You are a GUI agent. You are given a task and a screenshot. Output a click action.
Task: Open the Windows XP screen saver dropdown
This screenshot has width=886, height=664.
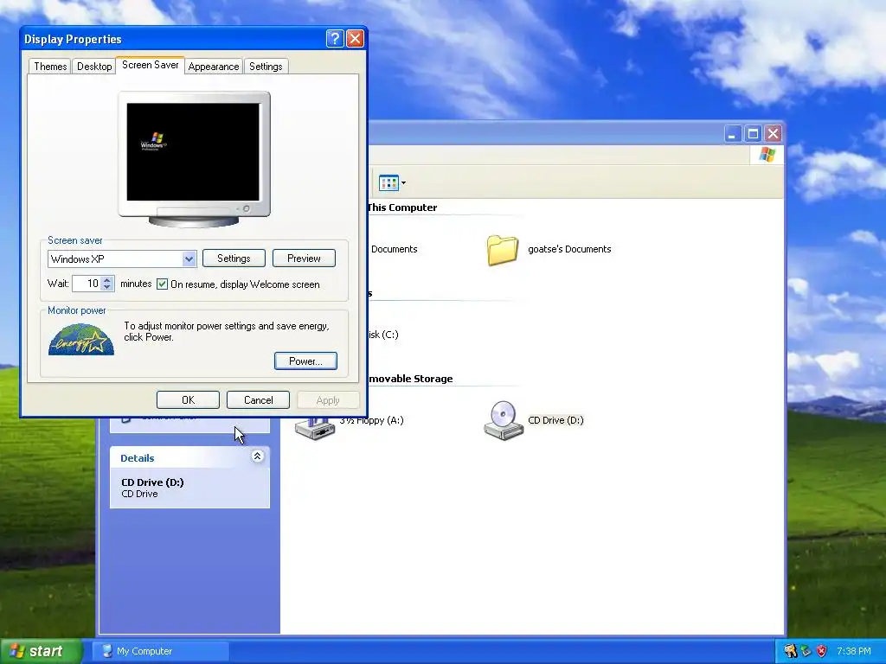pyautogui.click(x=189, y=259)
